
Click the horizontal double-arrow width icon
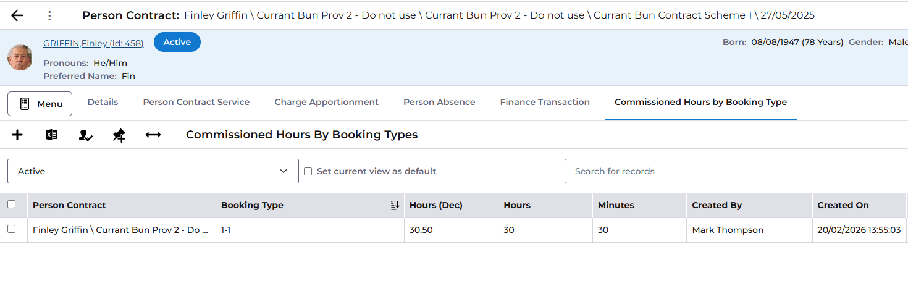(x=153, y=135)
